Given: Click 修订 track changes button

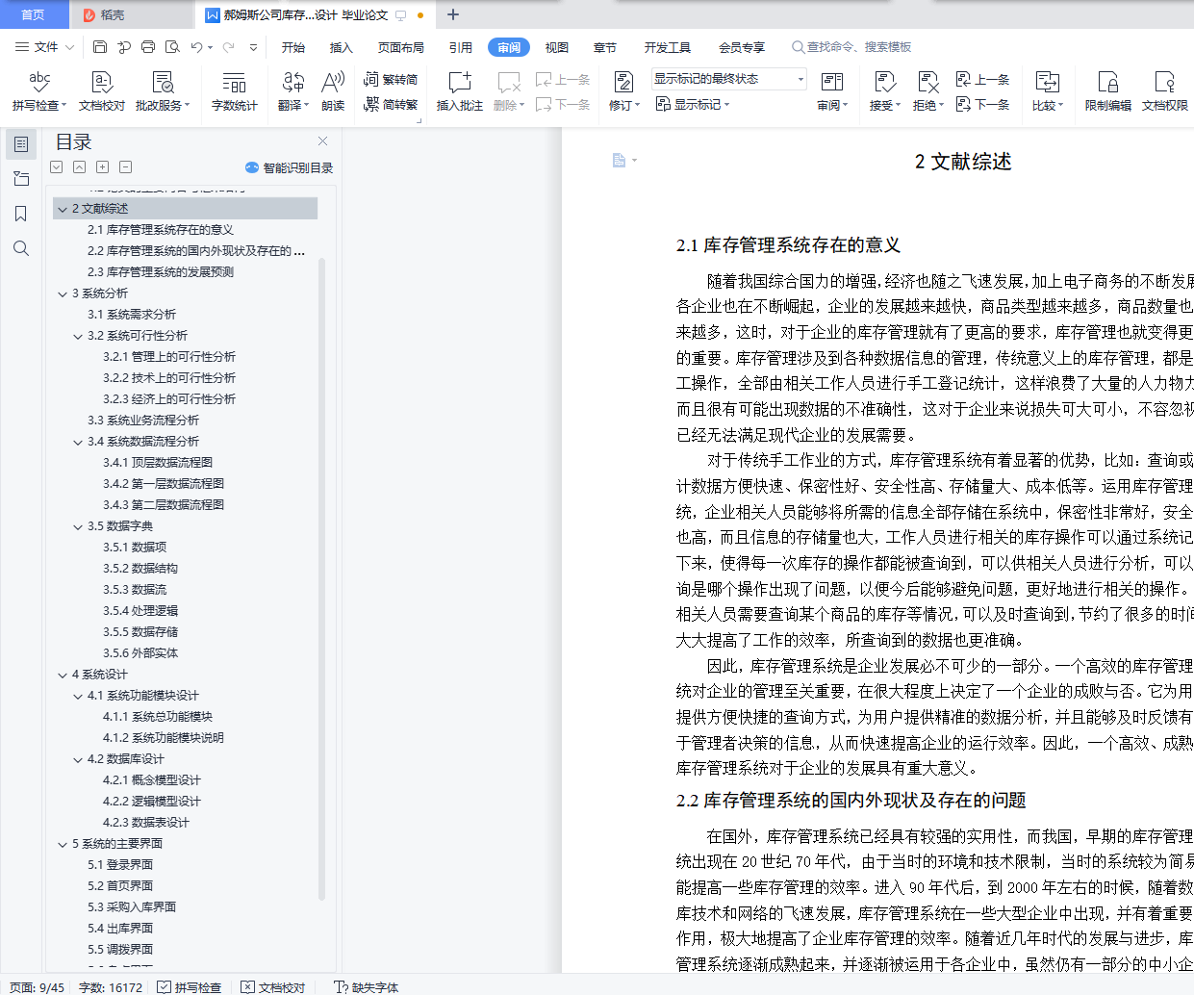Looking at the screenshot, I should [x=623, y=90].
